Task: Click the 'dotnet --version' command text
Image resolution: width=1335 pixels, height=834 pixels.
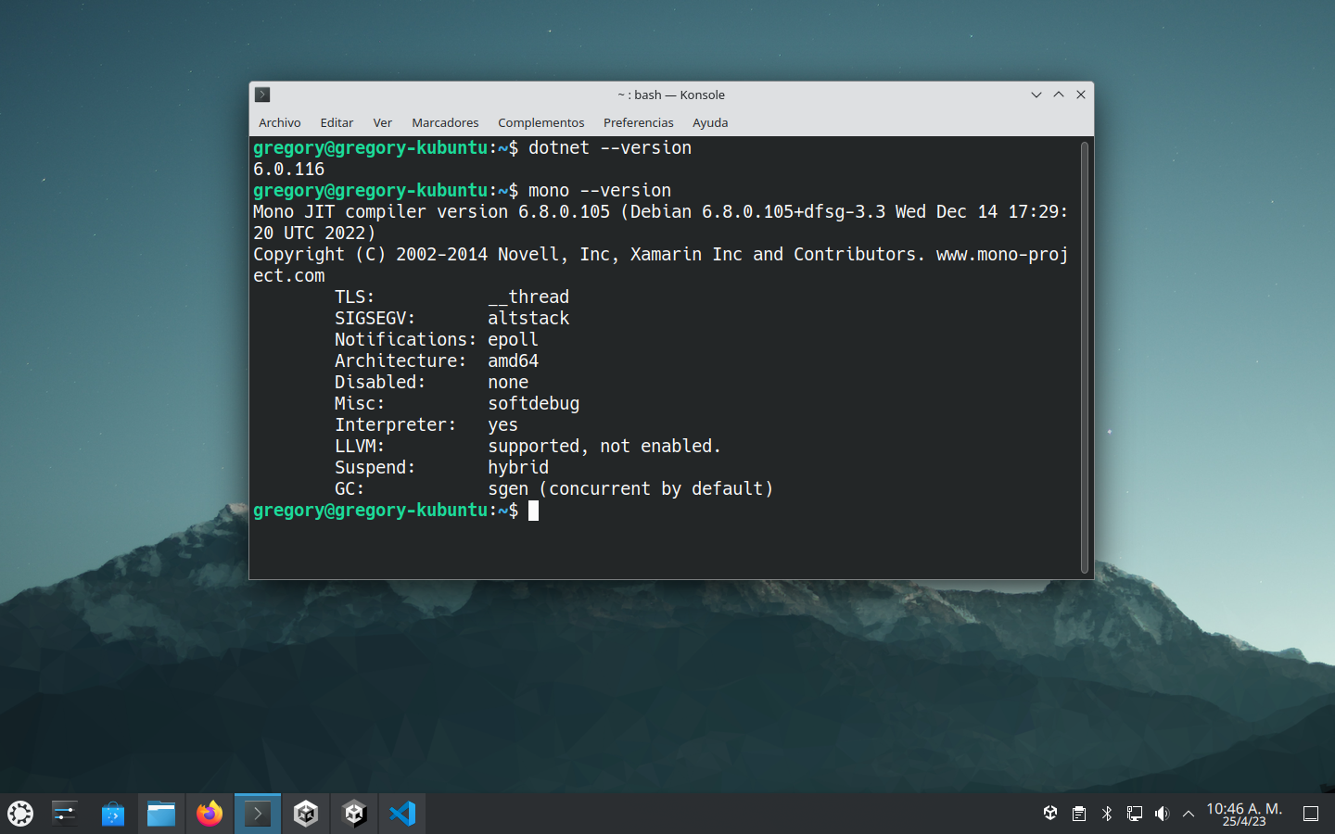Action: point(610,148)
